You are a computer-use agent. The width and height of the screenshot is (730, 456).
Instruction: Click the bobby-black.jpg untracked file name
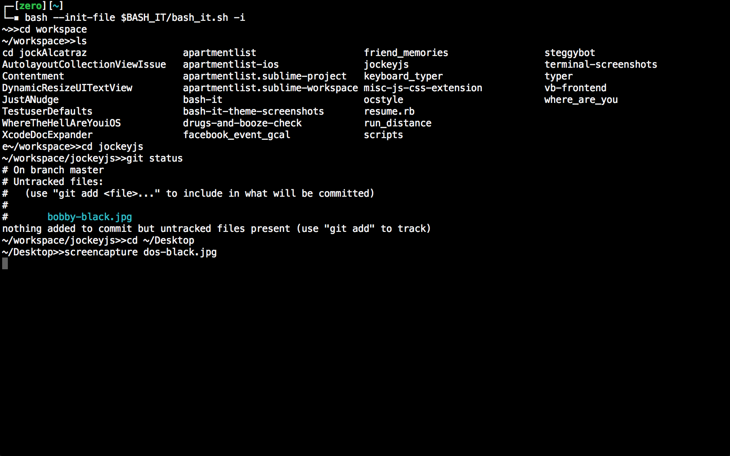[90, 217]
